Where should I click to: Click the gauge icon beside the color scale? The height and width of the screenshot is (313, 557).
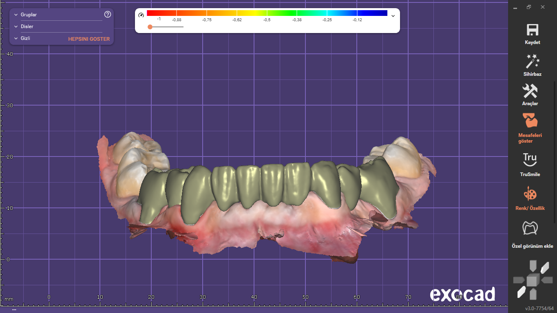point(141,15)
